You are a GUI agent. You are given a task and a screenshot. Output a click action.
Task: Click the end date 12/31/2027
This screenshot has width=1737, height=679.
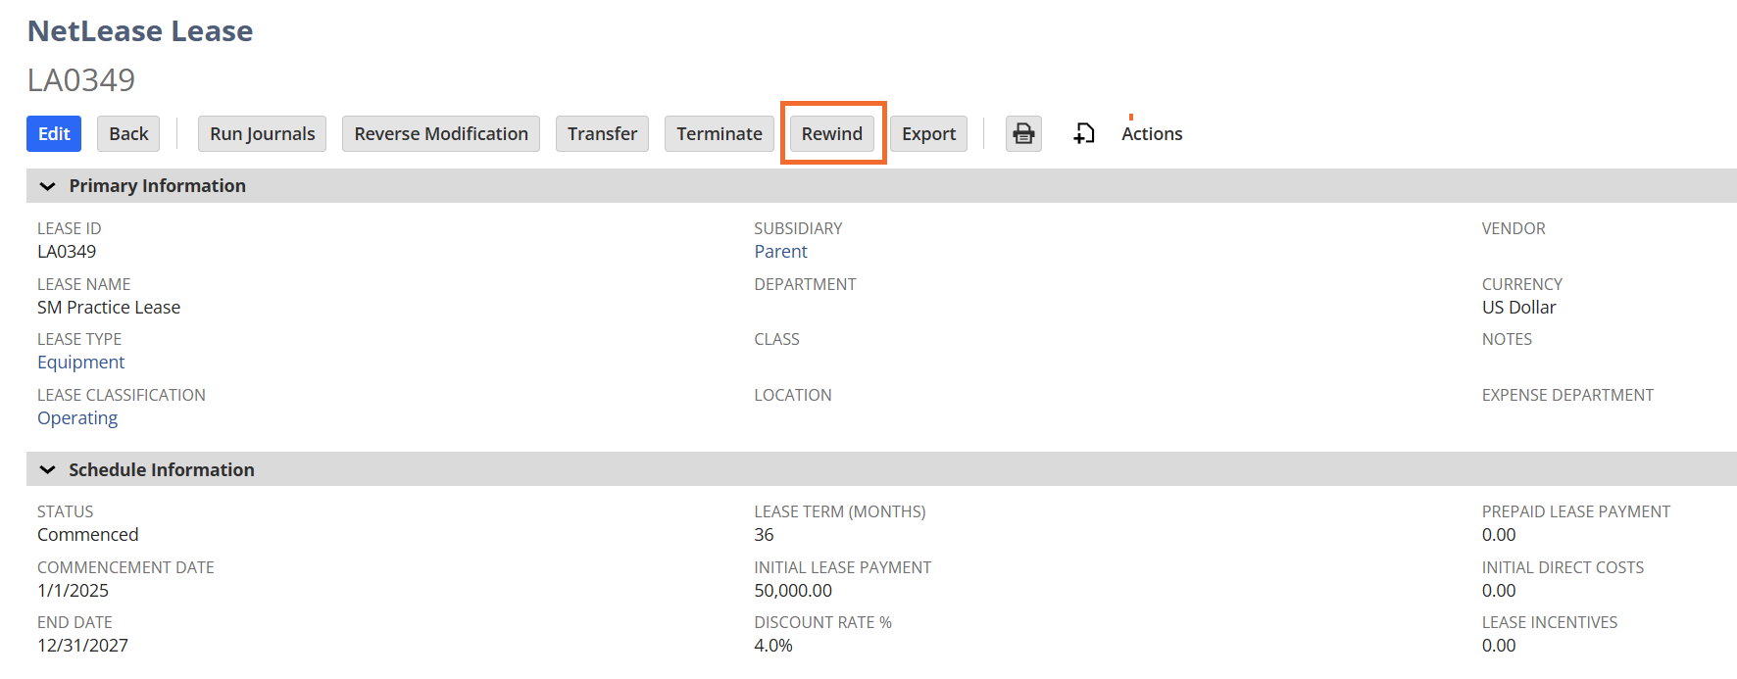[x=83, y=646]
